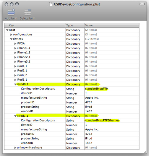Screen dimensions: 149x156
Task: Expand the configurations dictionary
Action: [x=11, y=35]
